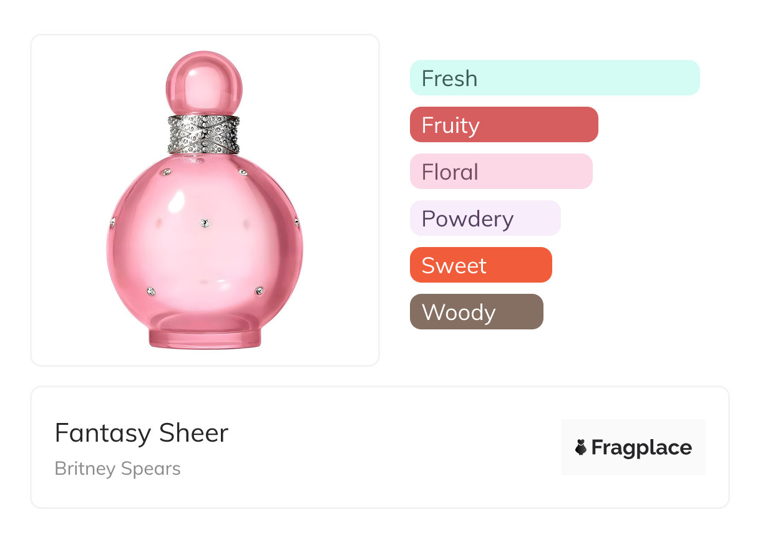
Task: Click the silver jeweled bottle collar
Action: point(204,135)
